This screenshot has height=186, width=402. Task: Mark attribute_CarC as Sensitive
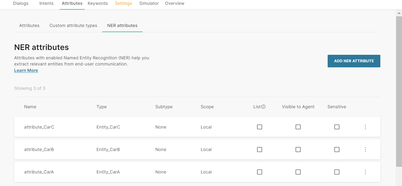coord(337,127)
